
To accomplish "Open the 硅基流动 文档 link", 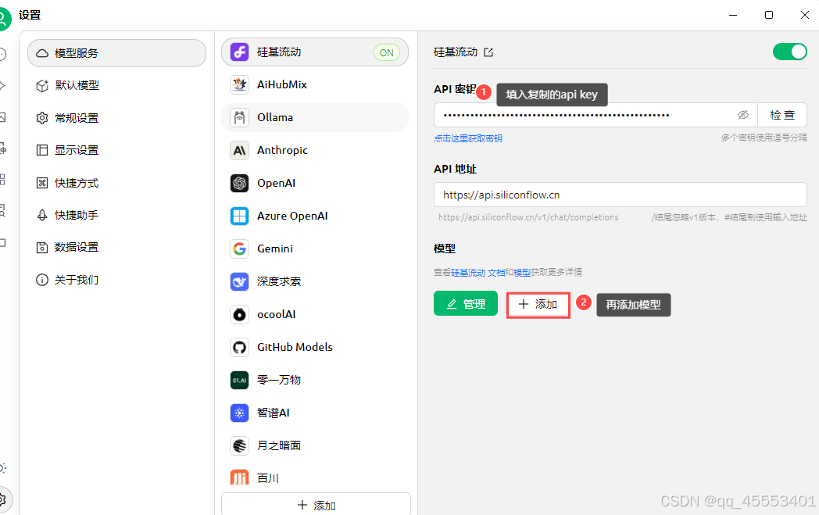I will [x=478, y=273].
